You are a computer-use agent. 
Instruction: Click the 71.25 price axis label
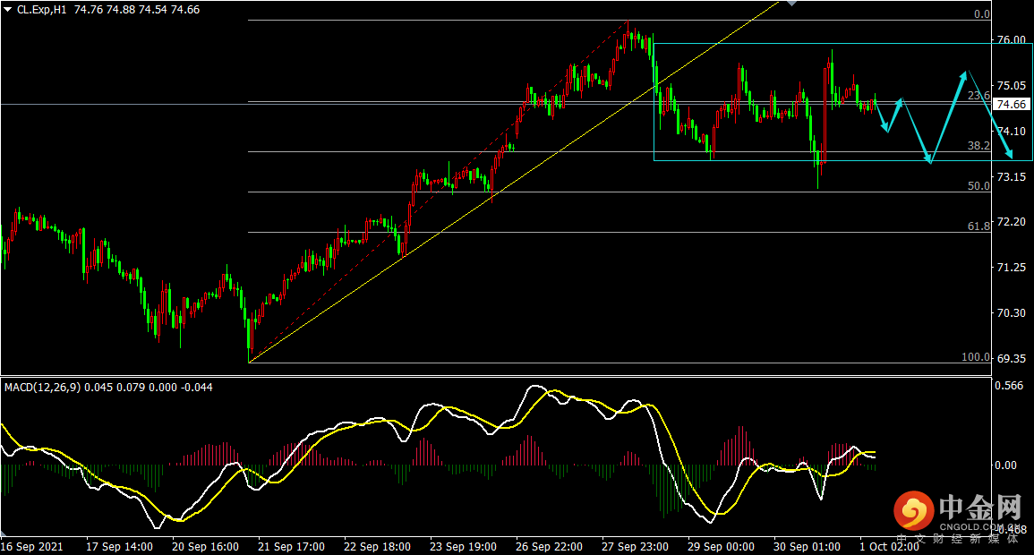[1012, 268]
